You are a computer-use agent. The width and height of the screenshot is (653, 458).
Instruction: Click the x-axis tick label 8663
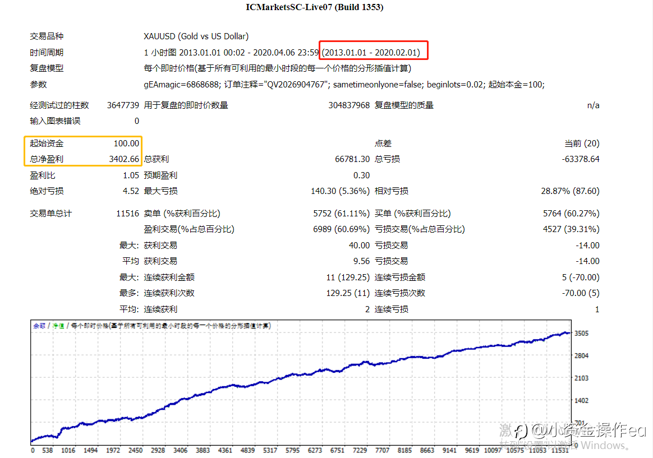coord(427,451)
